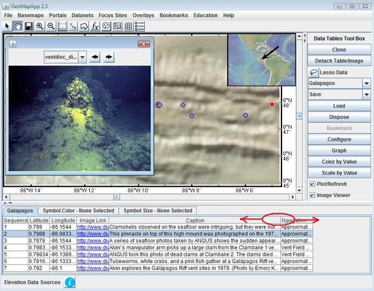This screenshot has width=374, height=291.
Task: Click the Lasso Data icon
Action: coord(313,72)
